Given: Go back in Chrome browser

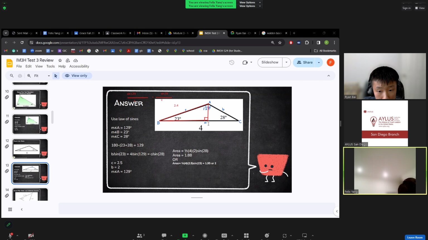Looking at the screenshot, I should click(6, 42).
